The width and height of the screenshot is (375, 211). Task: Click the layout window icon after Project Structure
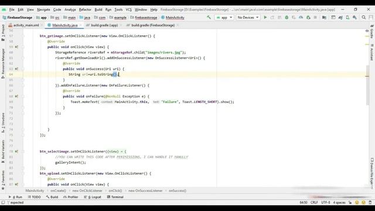coord(333,18)
